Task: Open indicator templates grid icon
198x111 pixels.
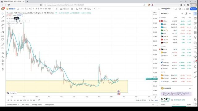Action: [72, 9]
